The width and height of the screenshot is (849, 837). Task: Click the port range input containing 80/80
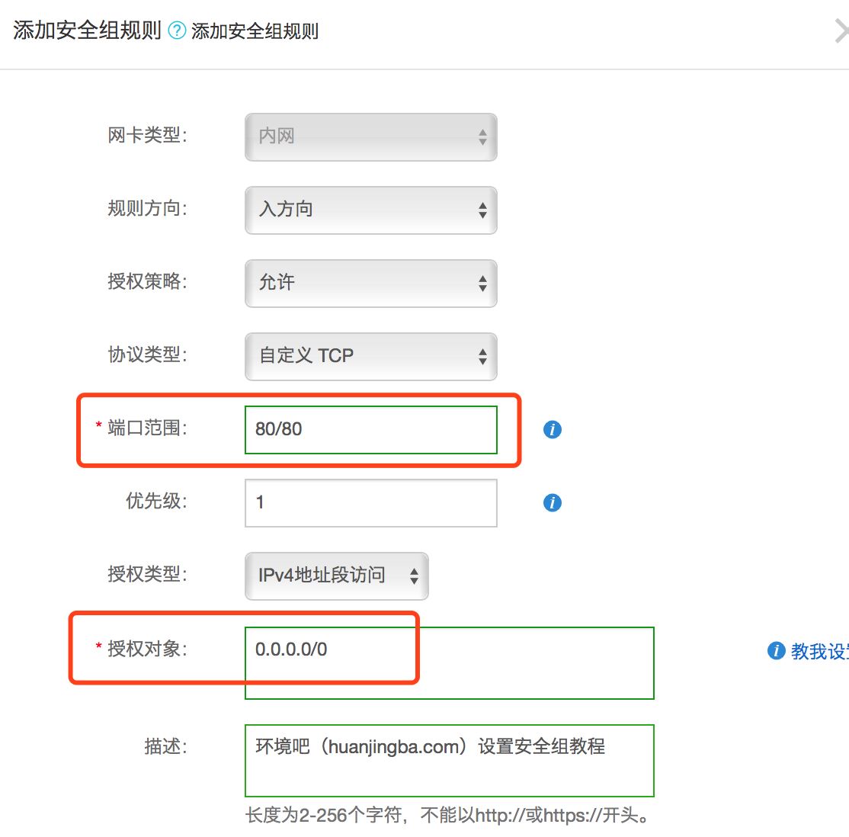tap(370, 429)
